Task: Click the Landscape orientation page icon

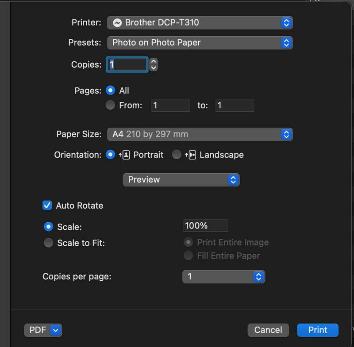Action: pyautogui.click(x=191, y=155)
